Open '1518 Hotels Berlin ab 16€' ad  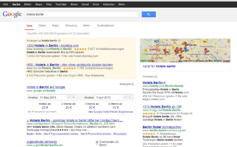162,107
